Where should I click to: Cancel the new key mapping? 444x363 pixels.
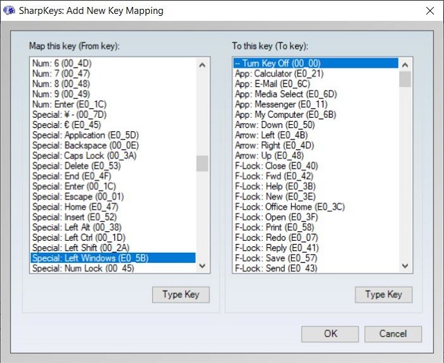pyautogui.click(x=393, y=334)
